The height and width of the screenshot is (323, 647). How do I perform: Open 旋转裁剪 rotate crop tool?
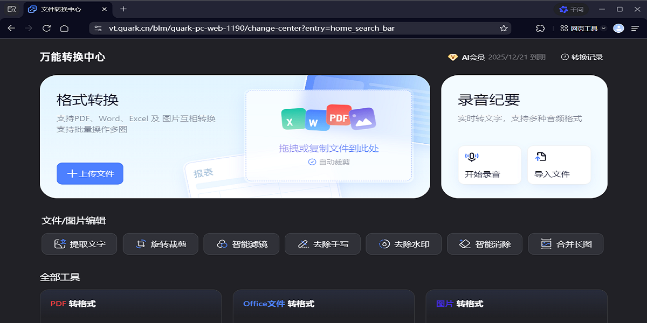pyautogui.click(x=160, y=244)
